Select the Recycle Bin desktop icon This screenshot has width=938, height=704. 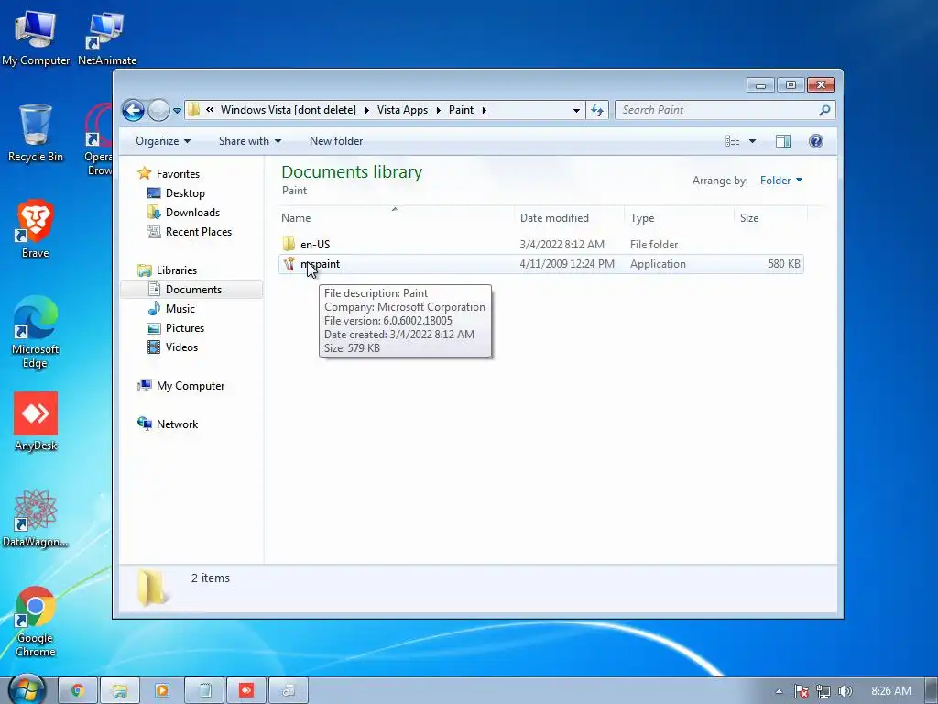[36, 133]
